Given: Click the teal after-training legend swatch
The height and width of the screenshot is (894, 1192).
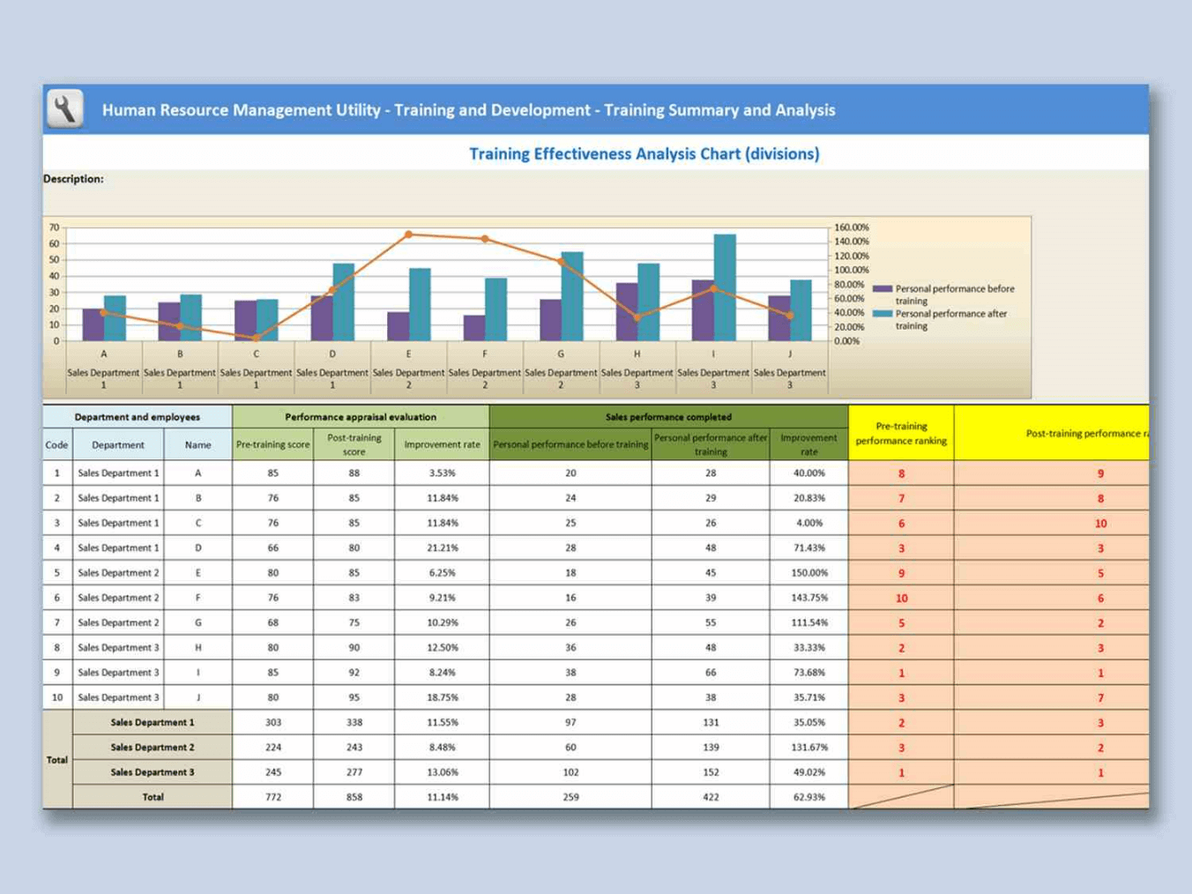Looking at the screenshot, I should click(881, 314).
